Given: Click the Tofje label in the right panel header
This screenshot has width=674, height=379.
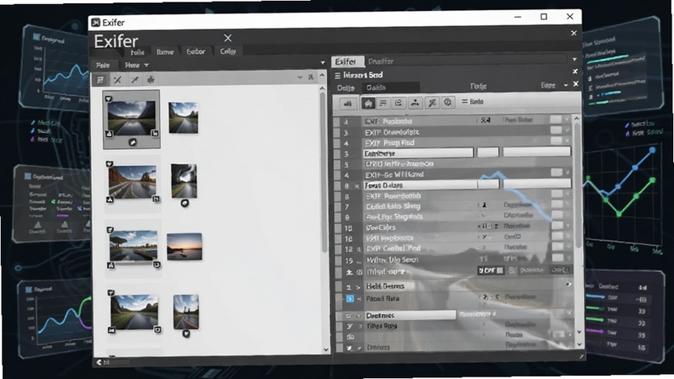Looking at the screenshot, I should click(x=479, y=87).
